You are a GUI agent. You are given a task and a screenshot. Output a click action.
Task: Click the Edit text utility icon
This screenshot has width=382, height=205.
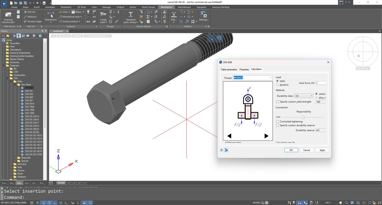click(x=174, y=16)
